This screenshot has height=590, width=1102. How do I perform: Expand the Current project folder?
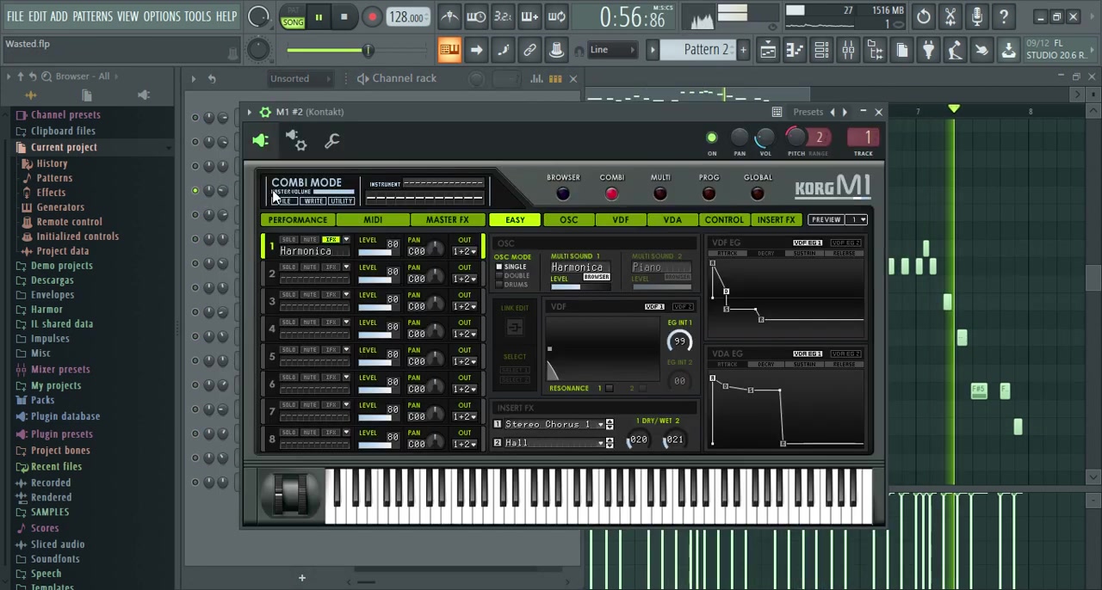coord(64,147)
